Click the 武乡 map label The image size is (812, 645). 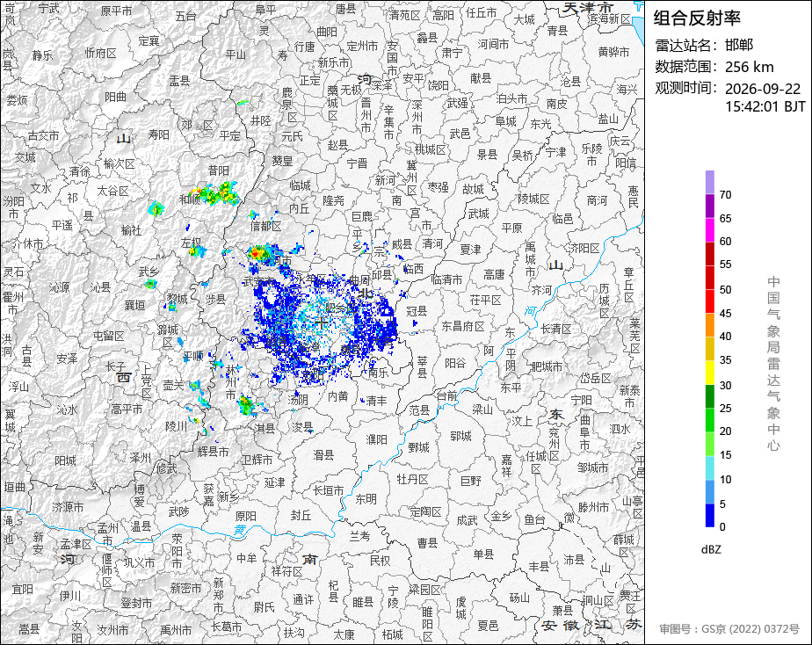[149, 272]
